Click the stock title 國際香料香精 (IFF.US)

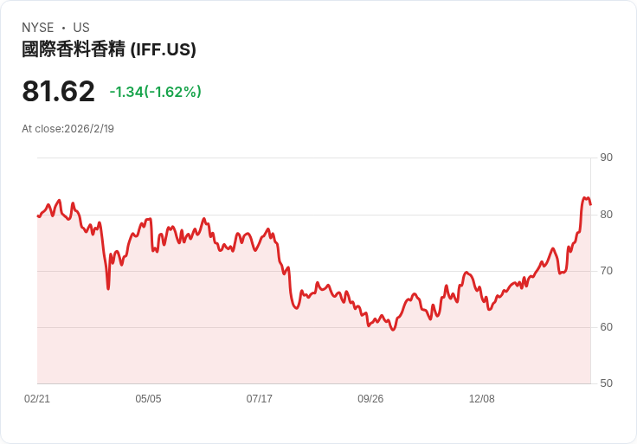(109, 49)
